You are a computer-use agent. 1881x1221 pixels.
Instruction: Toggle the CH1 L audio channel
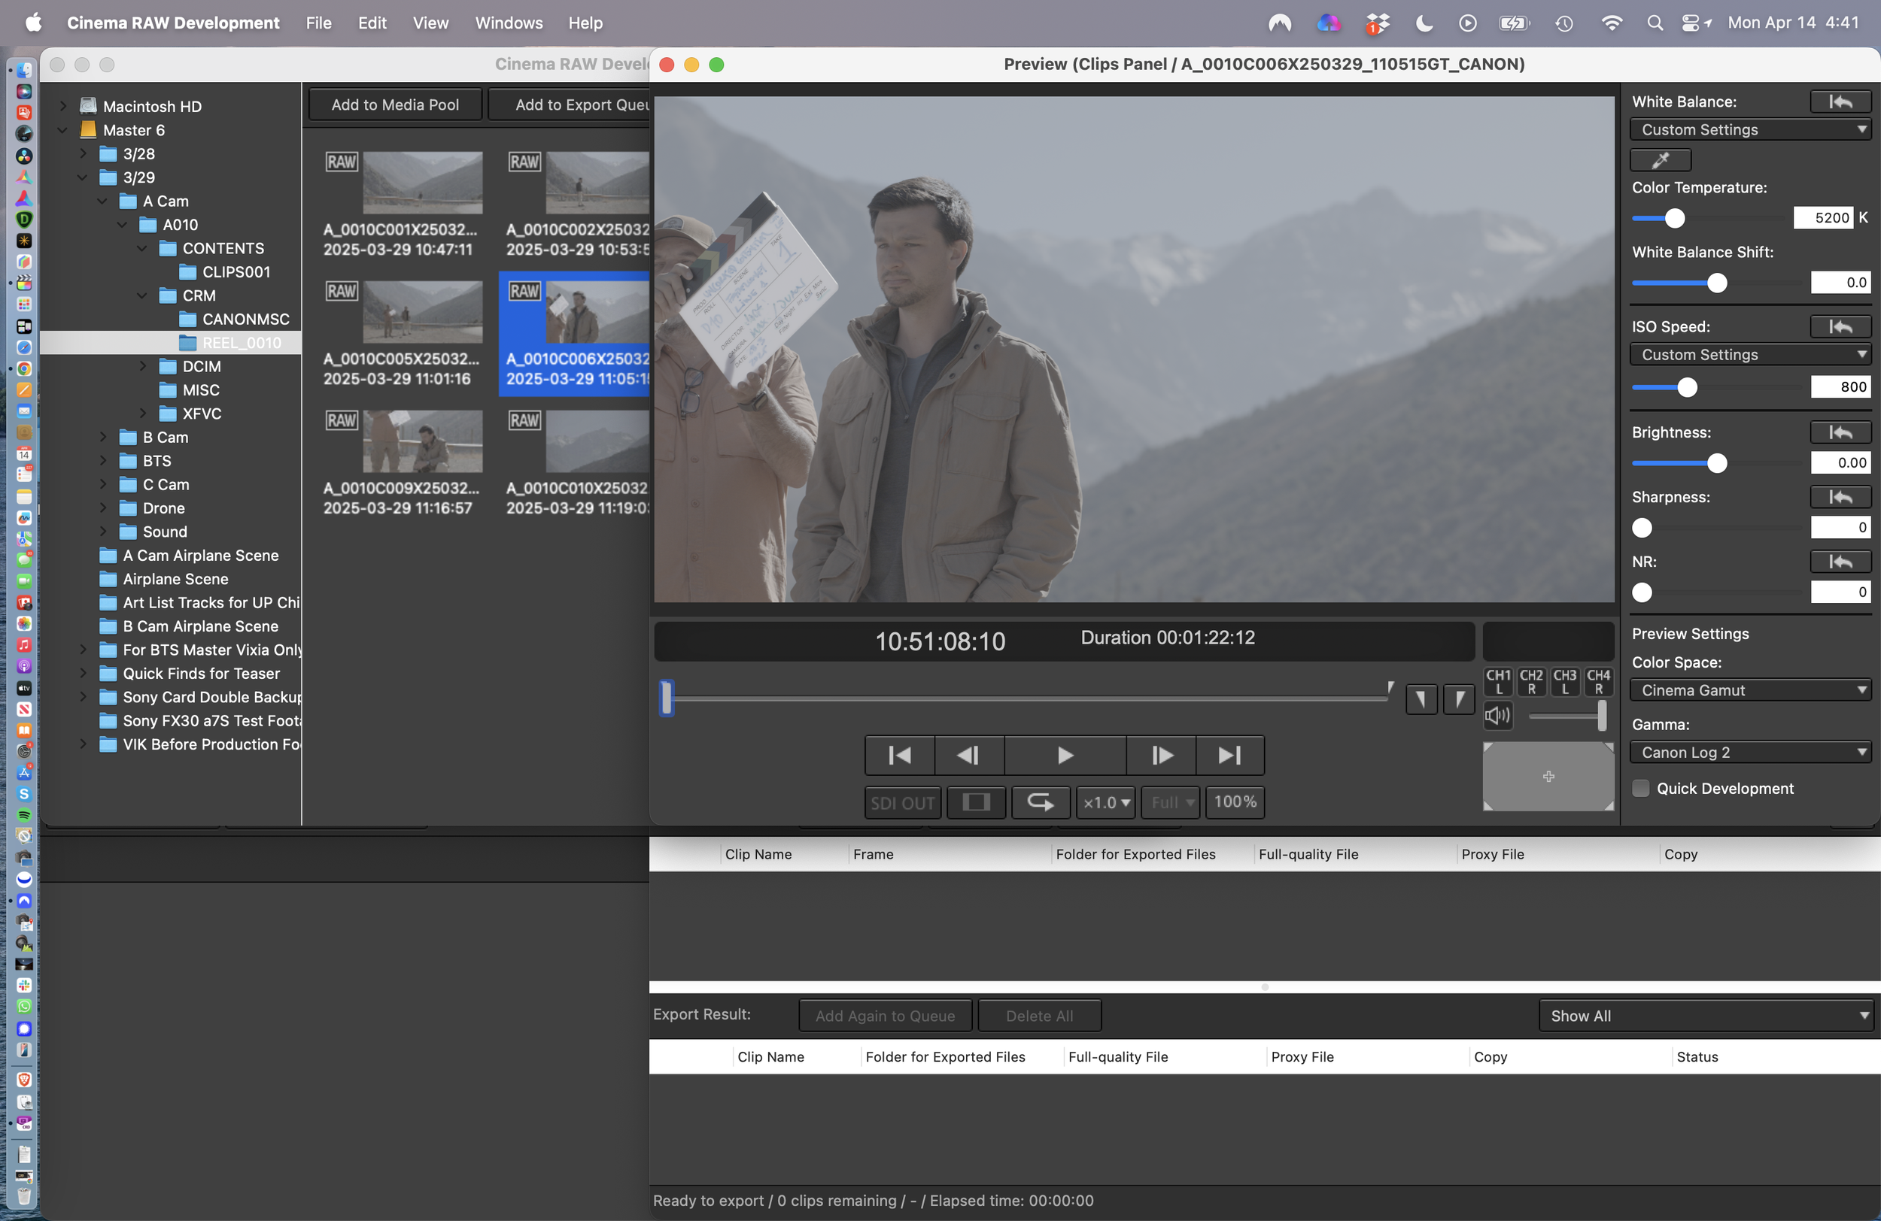click(1498, 682)
